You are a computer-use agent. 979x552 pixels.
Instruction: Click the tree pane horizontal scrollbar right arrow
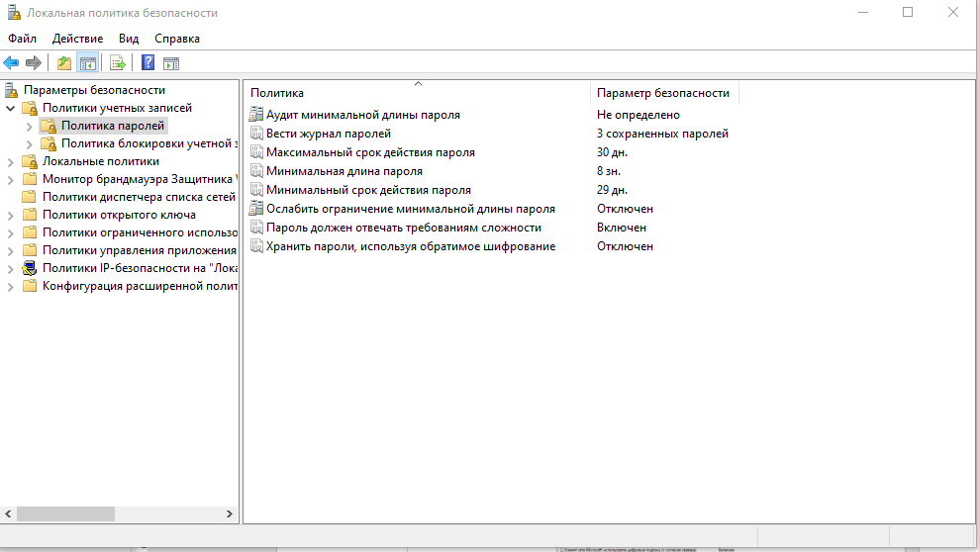click(231, 514)
